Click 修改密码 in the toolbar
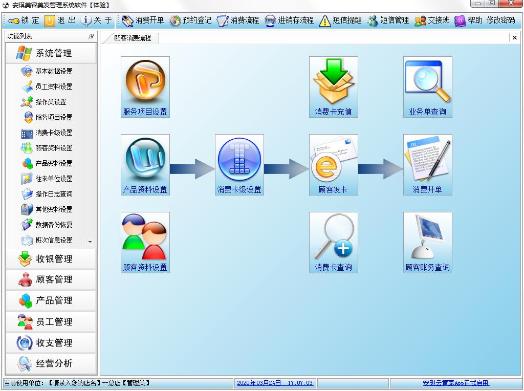This screenshot has width=524, height=391. [x=501, y=20]
